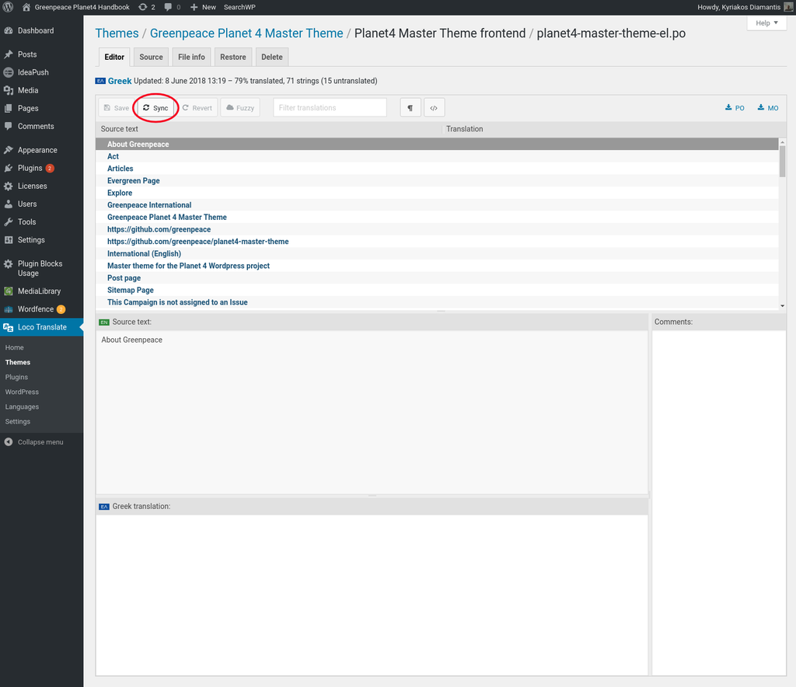Click the Save button
Image resolution: width=796 pixels, height=687 pixels.
coord(117,107)
